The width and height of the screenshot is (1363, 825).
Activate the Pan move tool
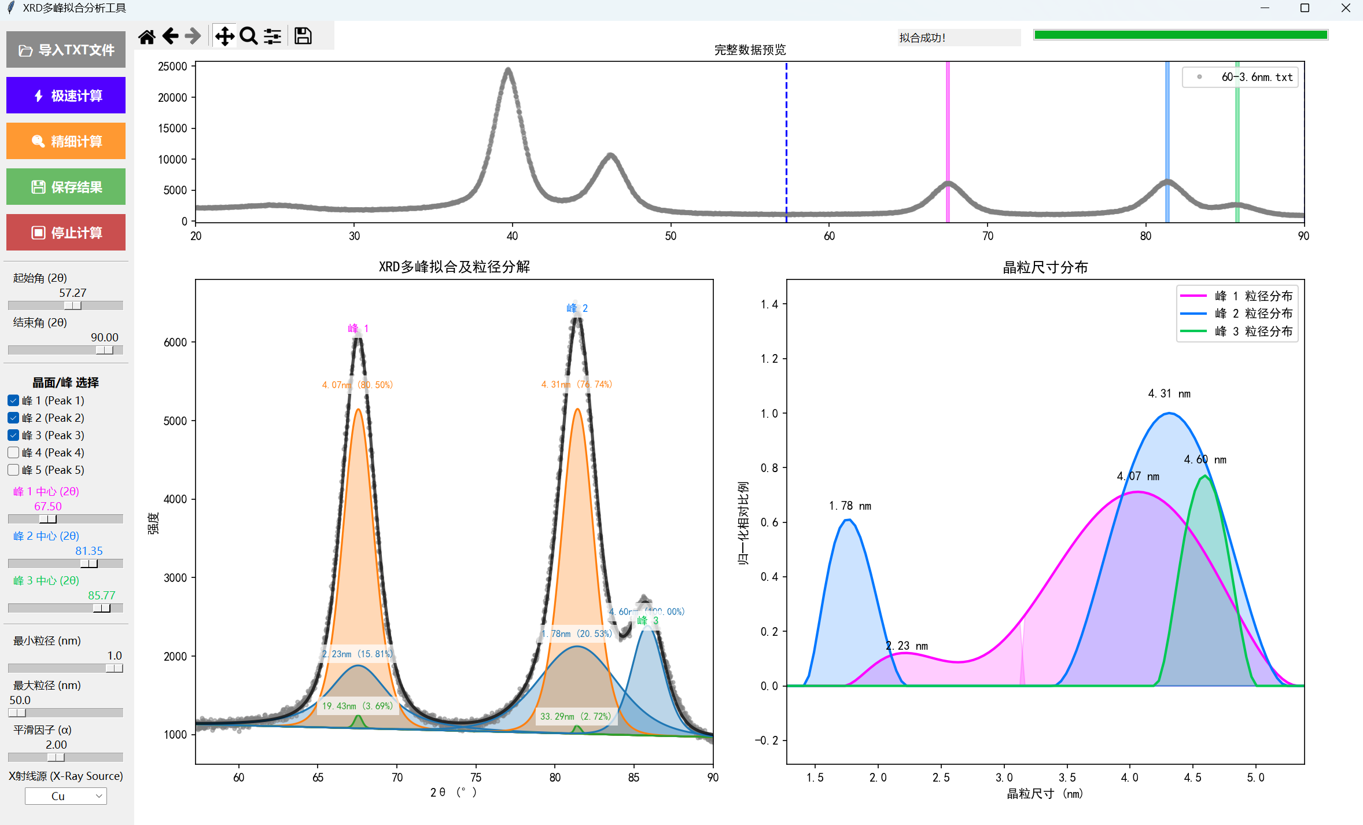pyautogui.click(x=224, y=36)
